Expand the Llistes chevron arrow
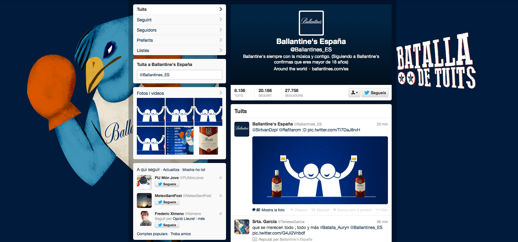 coord(221,50)
